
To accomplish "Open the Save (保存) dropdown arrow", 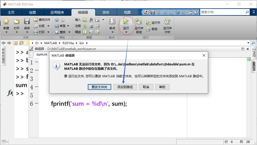I will tap(27, 32).
